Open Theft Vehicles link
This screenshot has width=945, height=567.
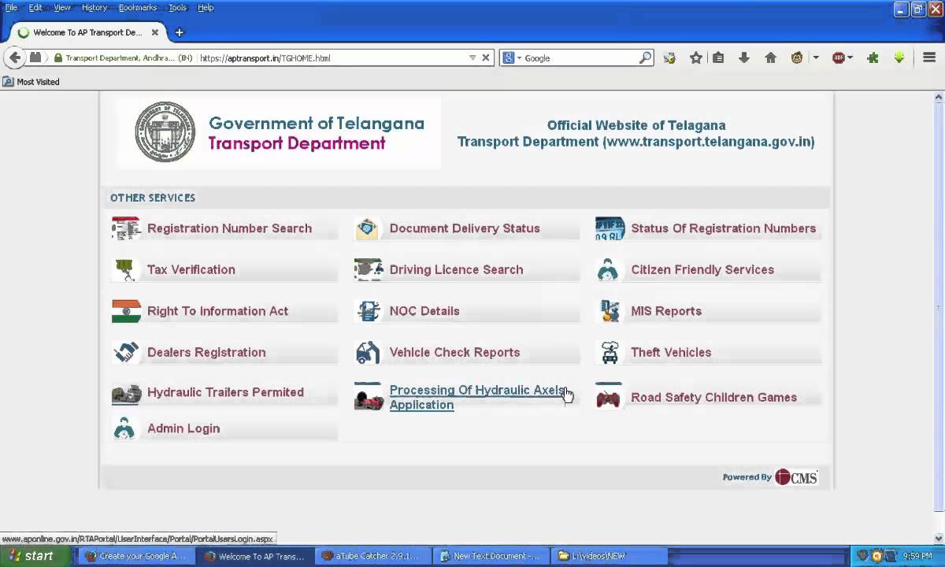(671, 352)
